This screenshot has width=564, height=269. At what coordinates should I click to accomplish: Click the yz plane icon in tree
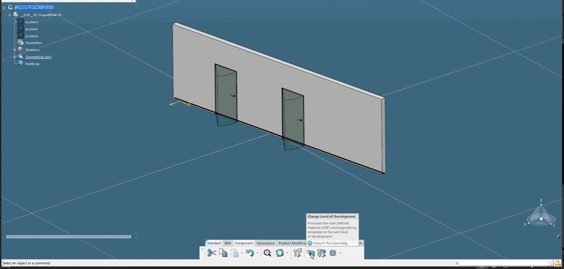pyautogui.click(x=21, y=29)
